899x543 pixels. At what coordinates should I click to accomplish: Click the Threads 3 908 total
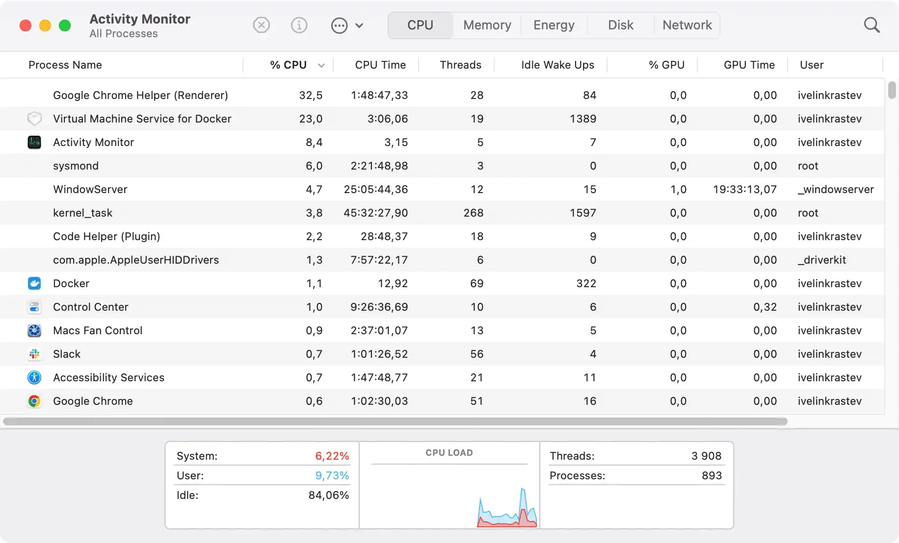pos(635,456)
